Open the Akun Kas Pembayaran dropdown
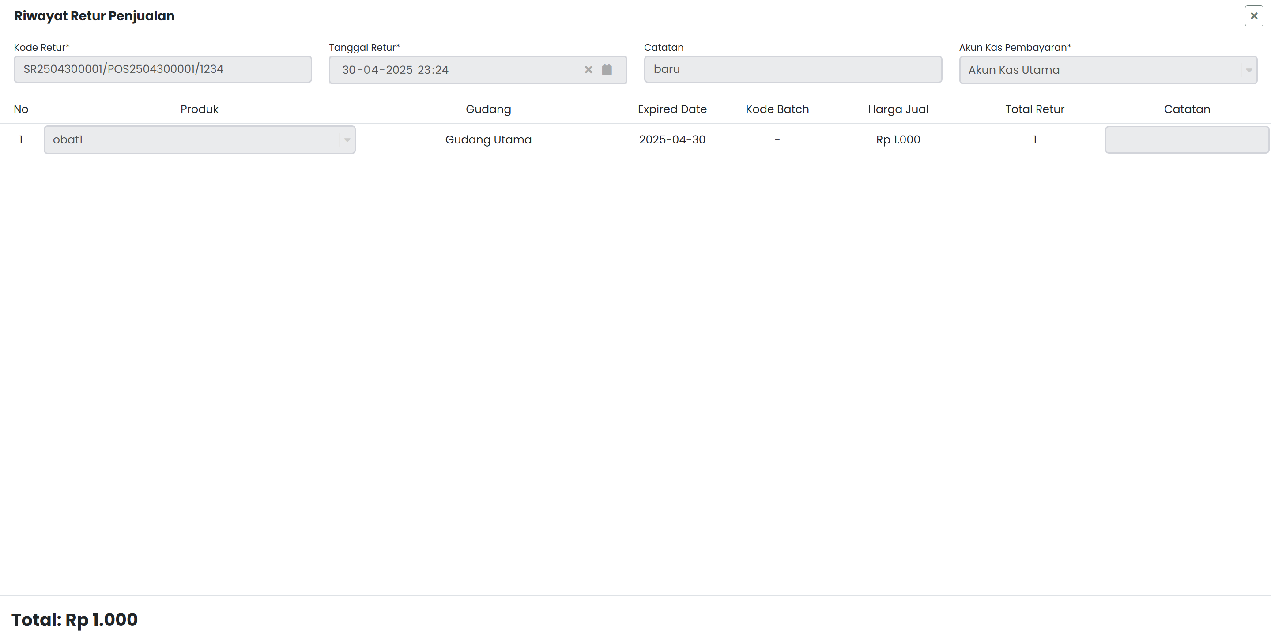Screen dimensions: 1271x644 (1108, 70)
